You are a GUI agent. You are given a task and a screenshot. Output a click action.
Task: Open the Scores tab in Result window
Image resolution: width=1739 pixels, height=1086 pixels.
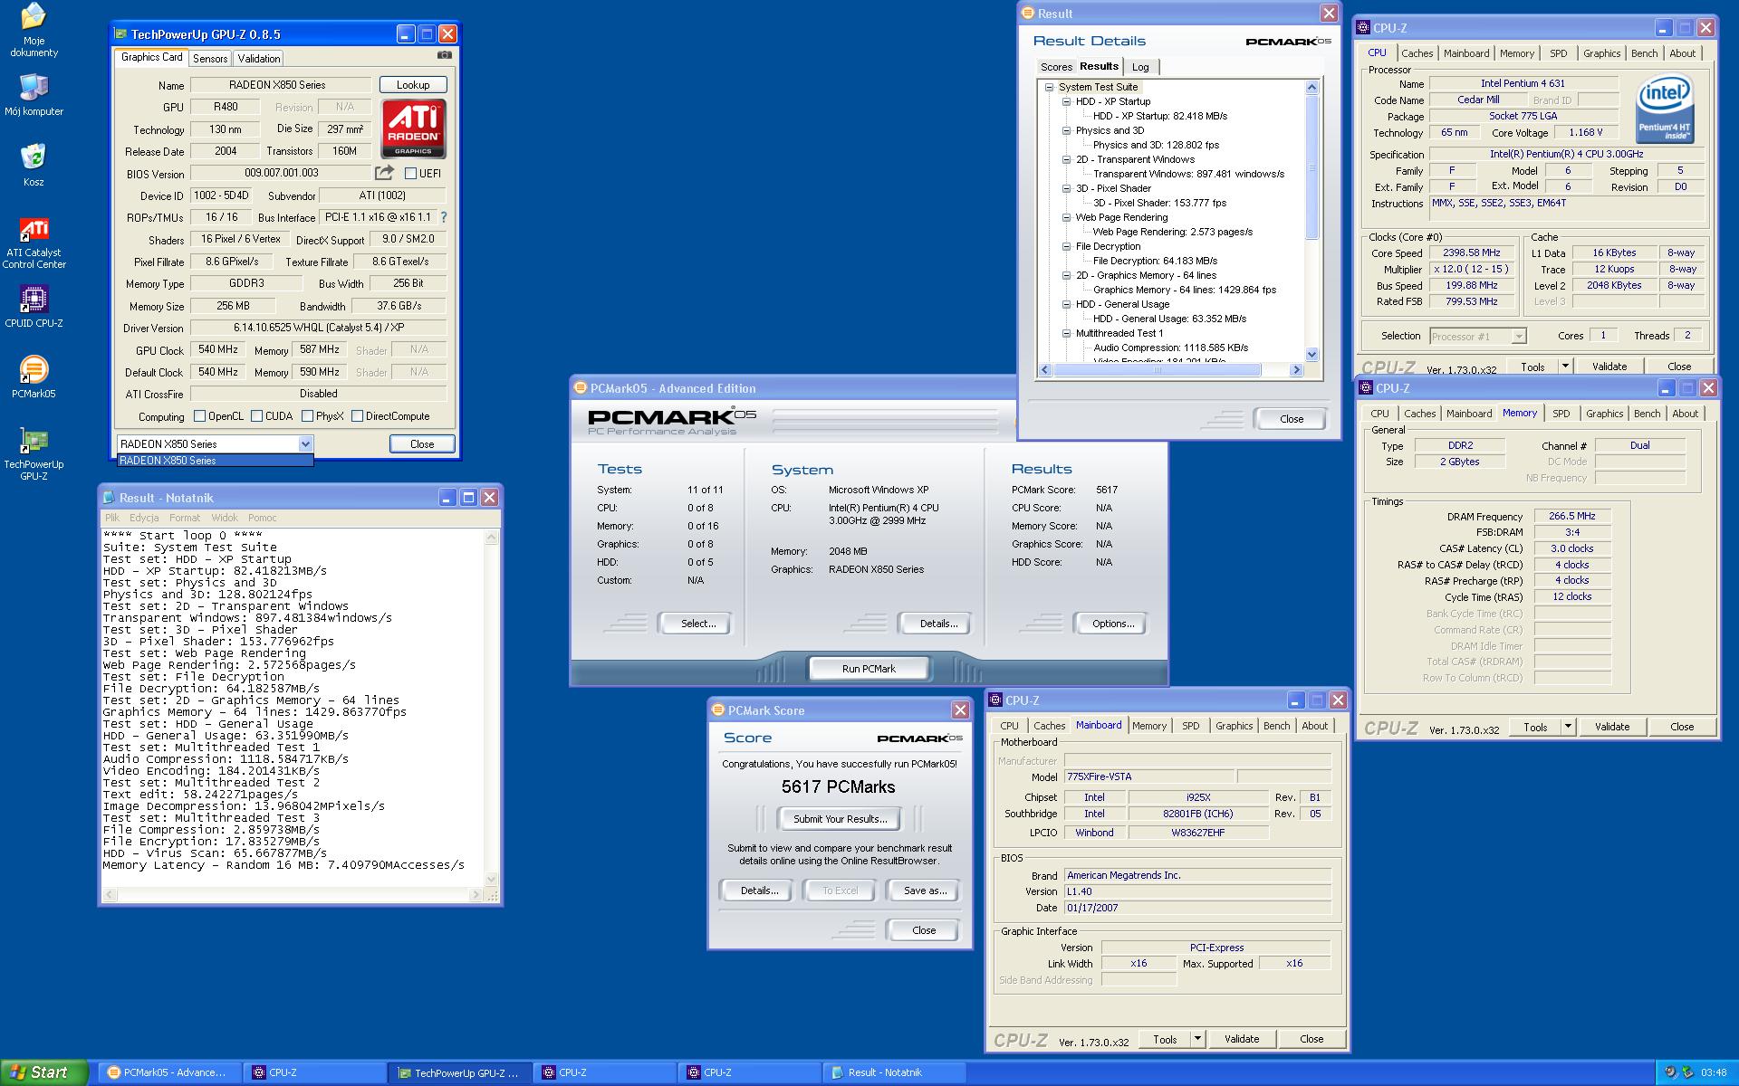tap(1056, 67)
